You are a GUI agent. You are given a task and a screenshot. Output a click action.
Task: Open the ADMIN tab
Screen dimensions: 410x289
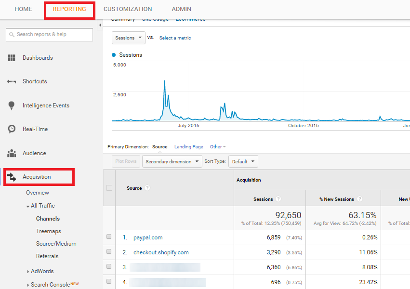pyautogui.click(x=181, y=9)
